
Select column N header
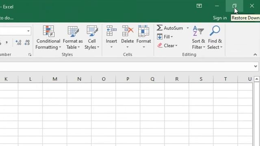[x=79, y=79]
